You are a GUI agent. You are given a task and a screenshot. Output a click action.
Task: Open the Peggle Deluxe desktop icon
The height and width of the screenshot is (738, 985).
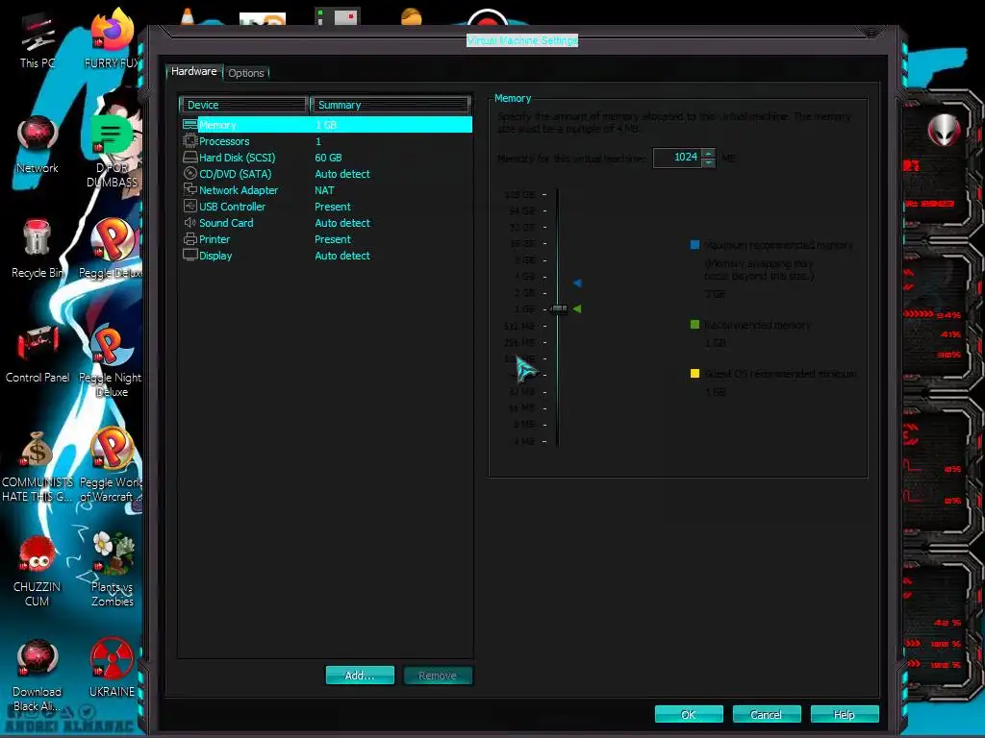(114, 241)
